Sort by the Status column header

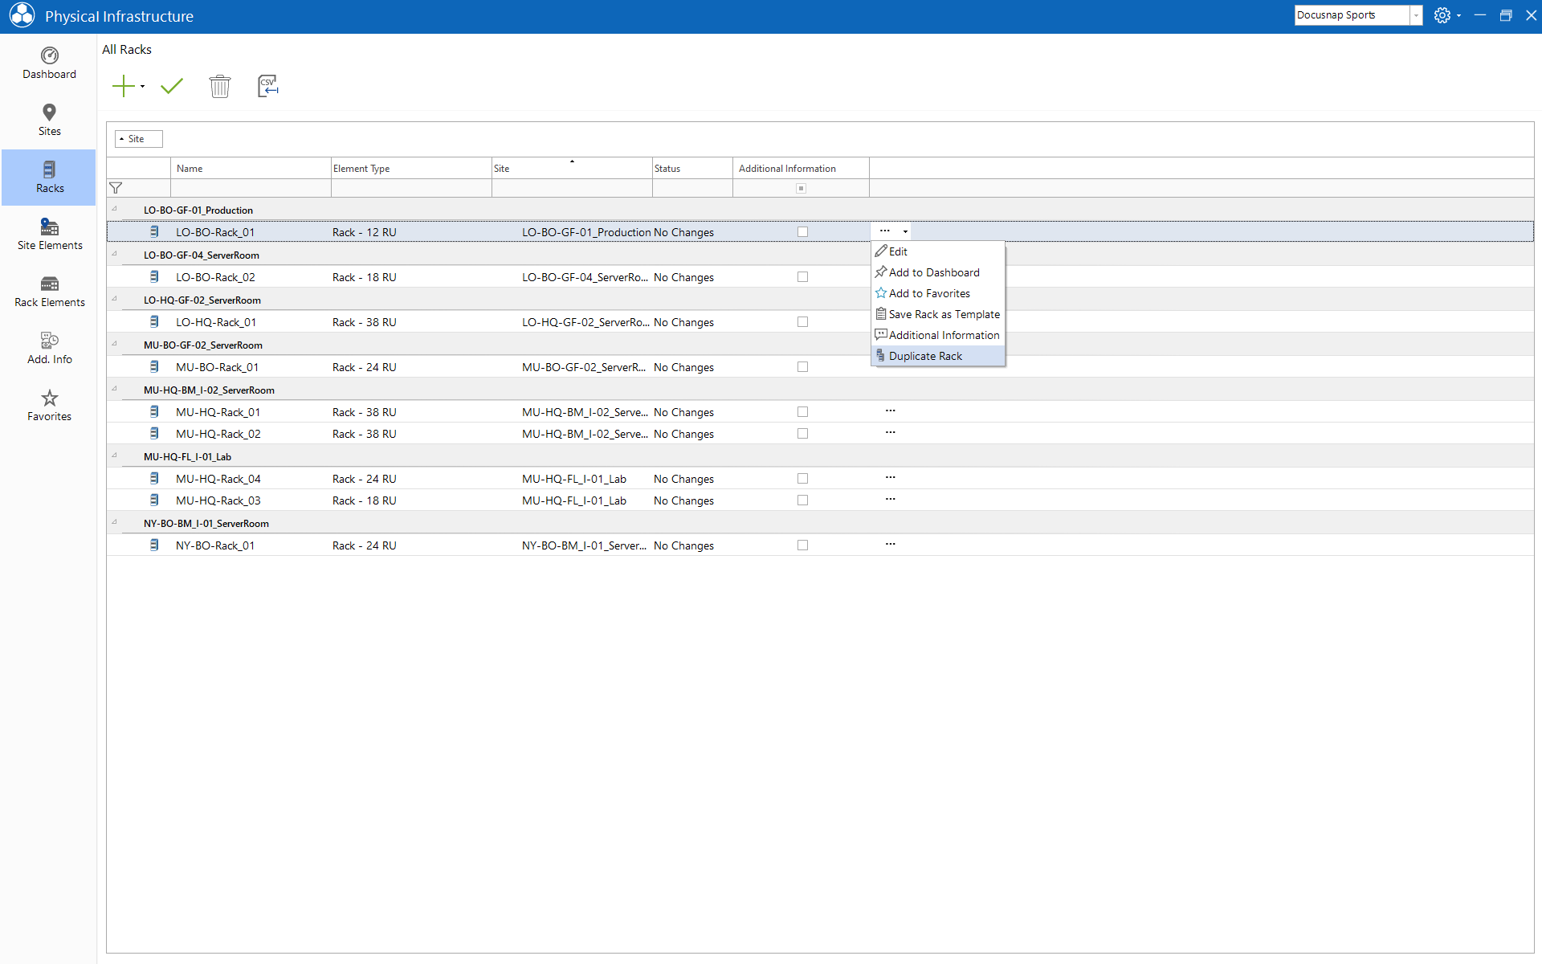coord(692,168)
